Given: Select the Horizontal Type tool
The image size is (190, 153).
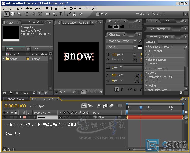Looking at the screenshot, I should tap(61, 14).
